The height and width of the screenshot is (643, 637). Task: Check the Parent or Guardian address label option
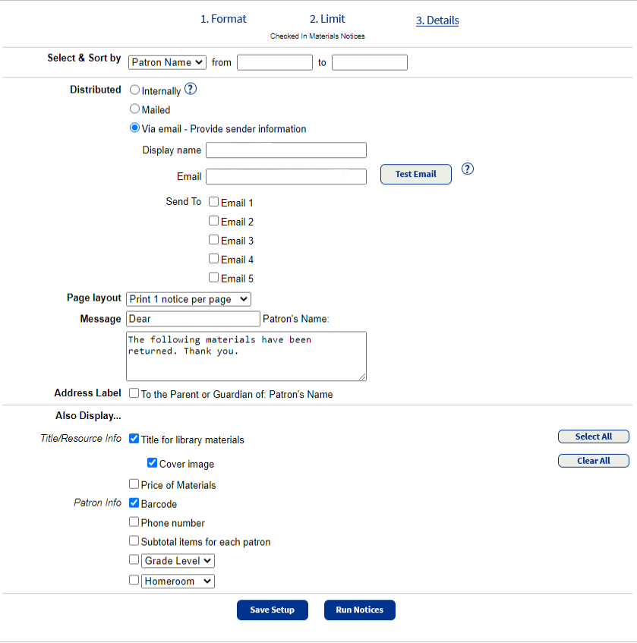134,392
